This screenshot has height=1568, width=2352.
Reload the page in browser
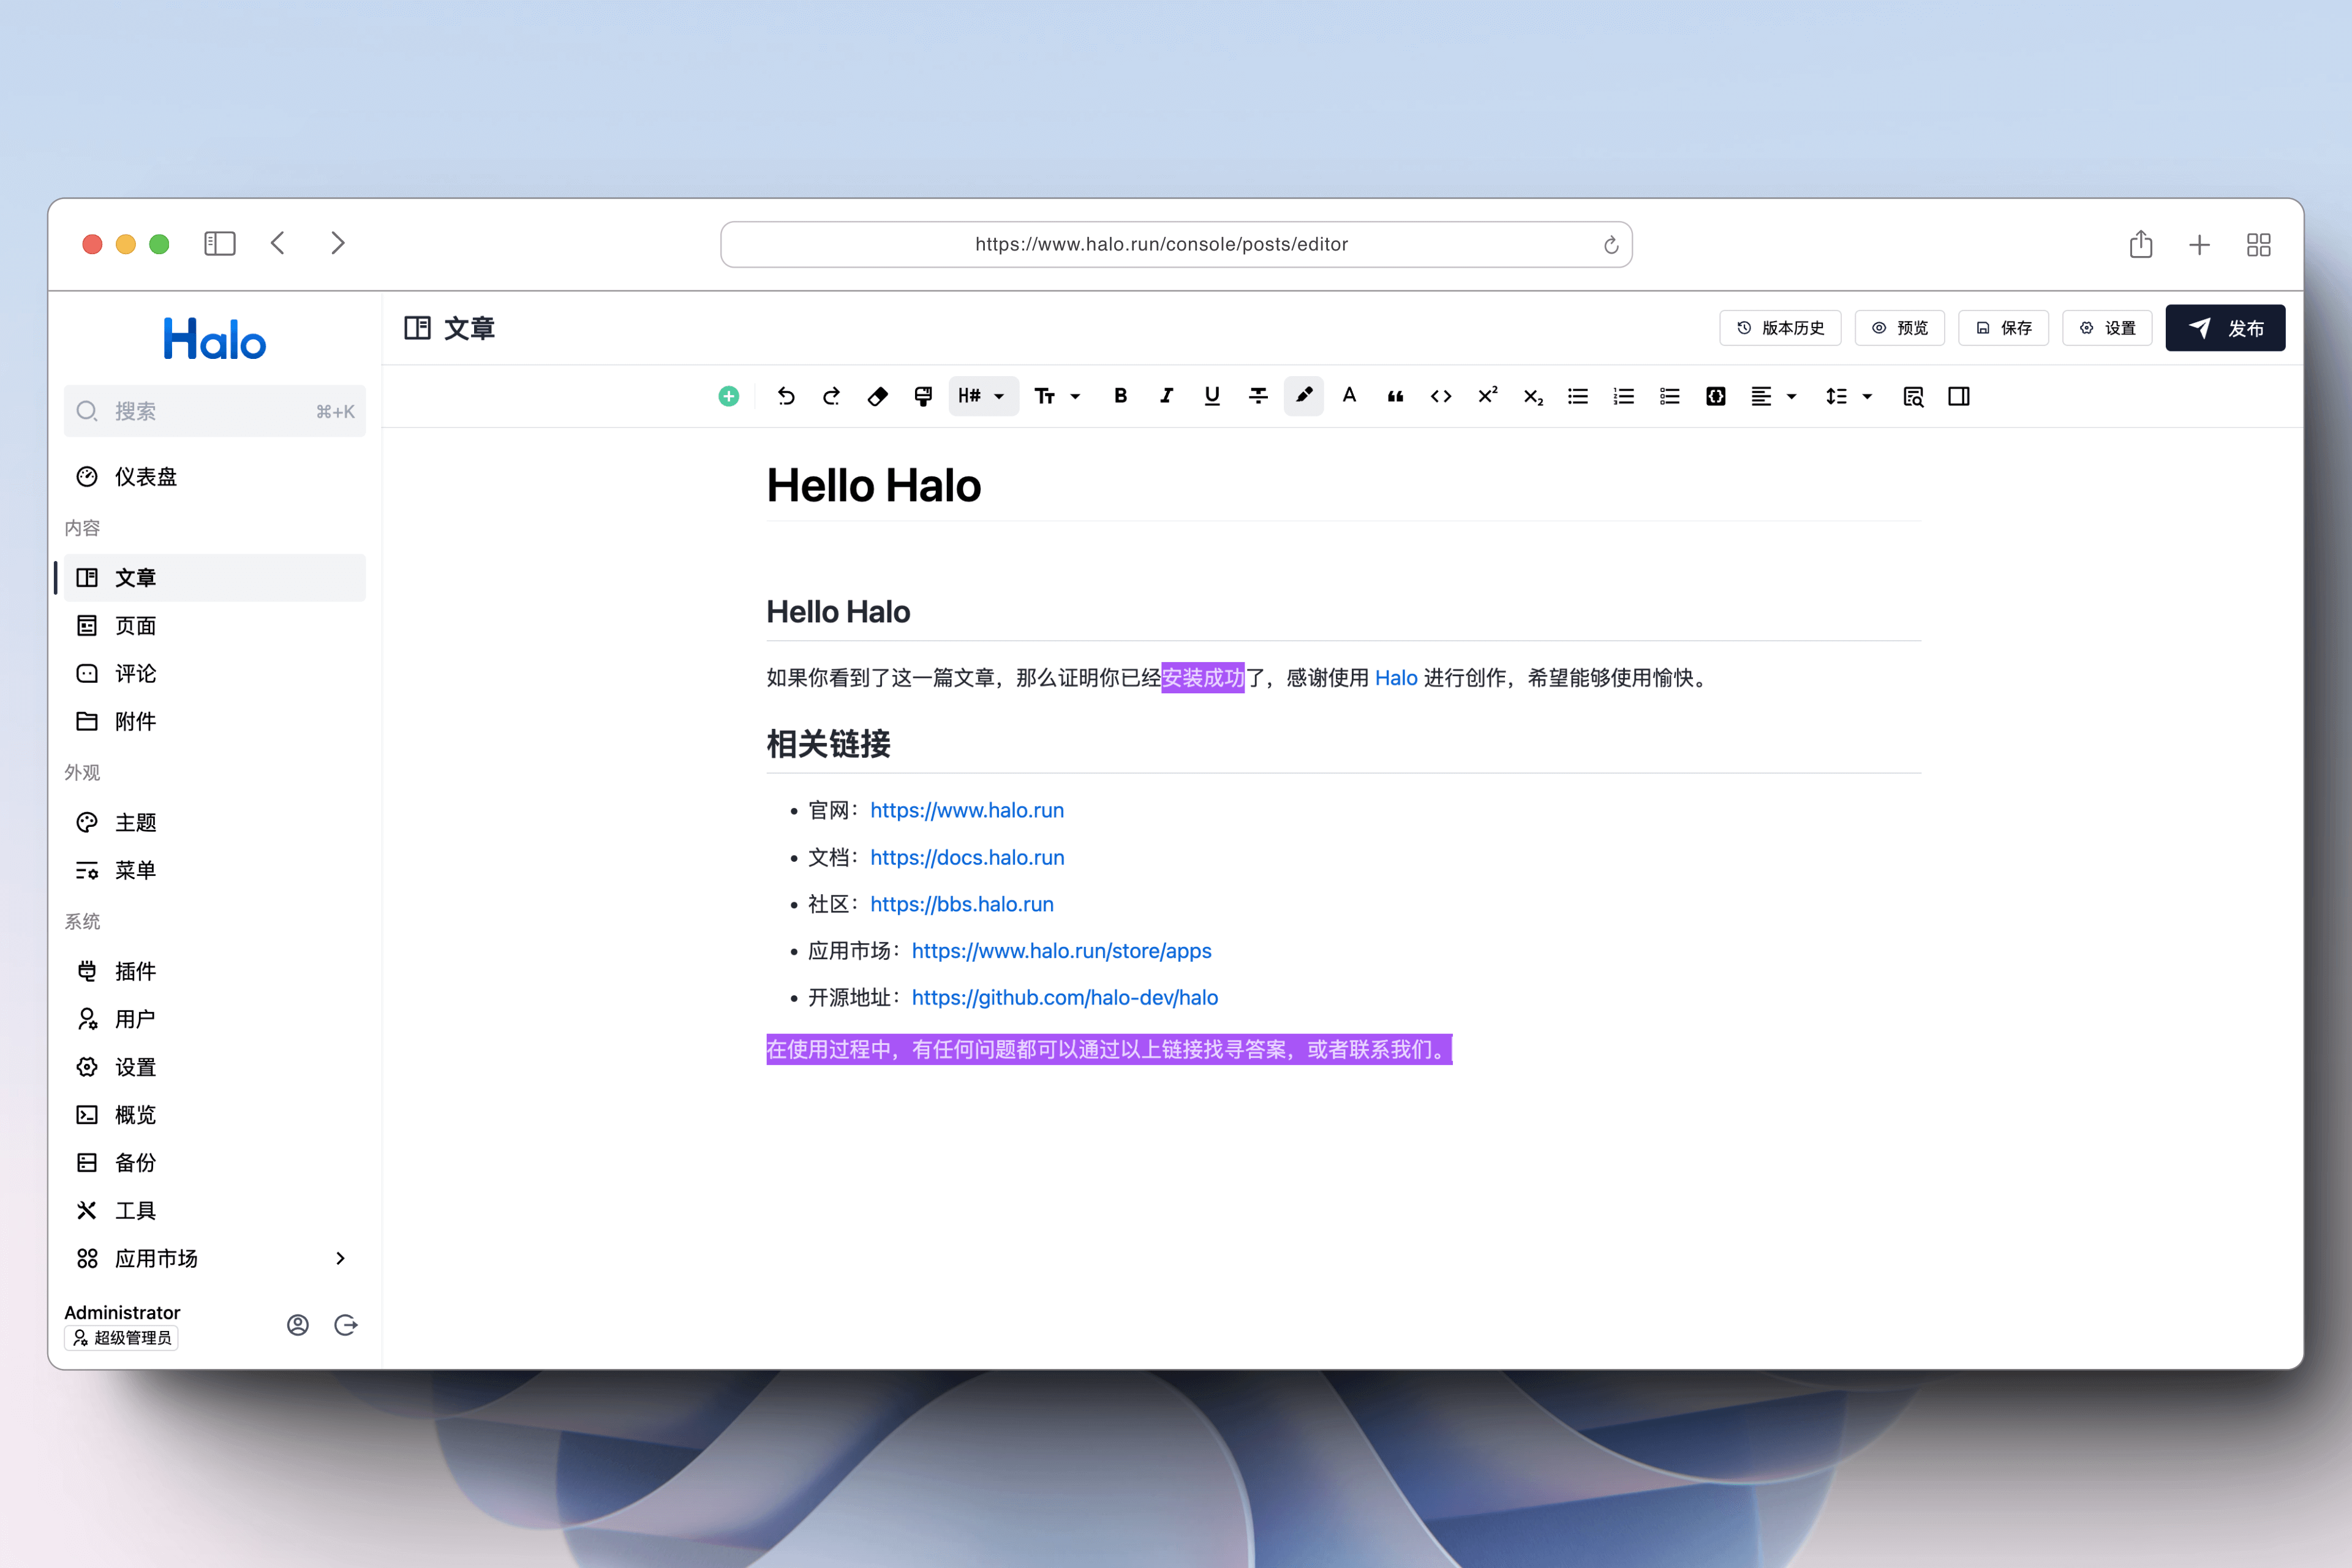[1611, 245]
